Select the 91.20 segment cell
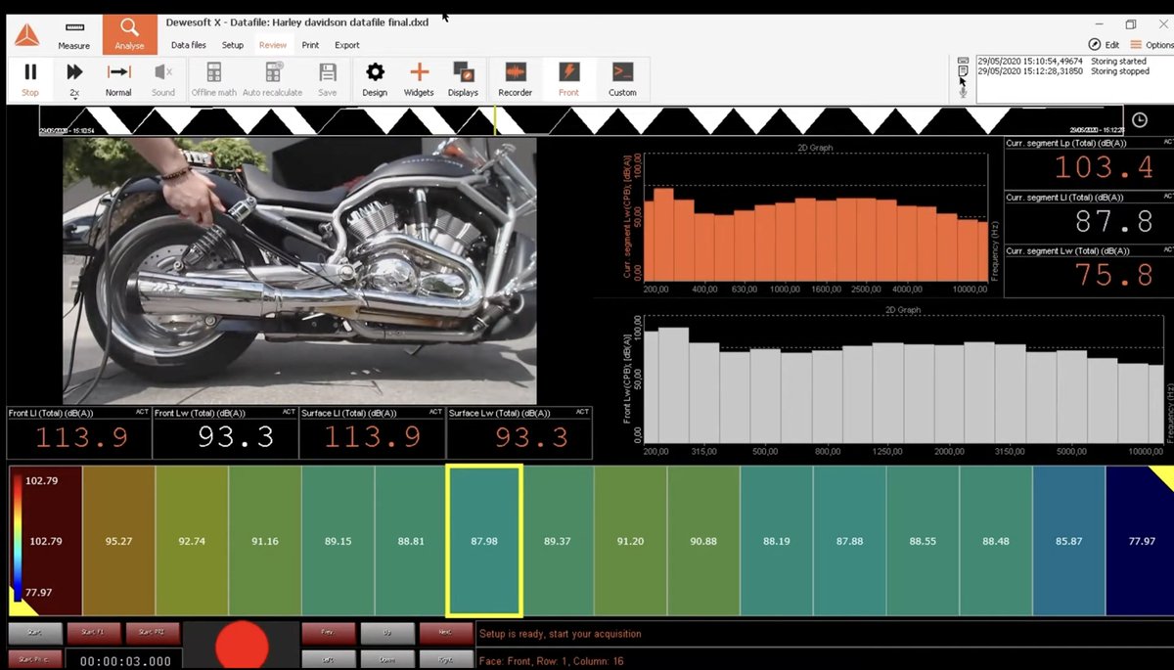This screenshot has height=670, width=1174. 631,541
